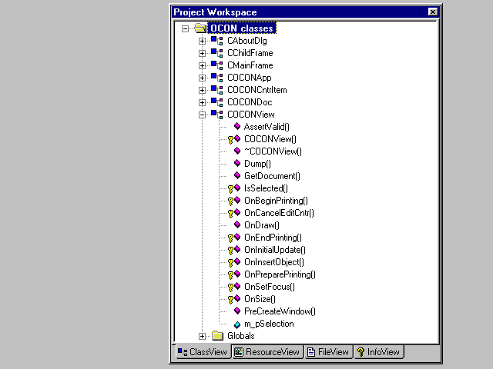
Task: Expand the Globals folder node
Action: click(x=202, y=336)
